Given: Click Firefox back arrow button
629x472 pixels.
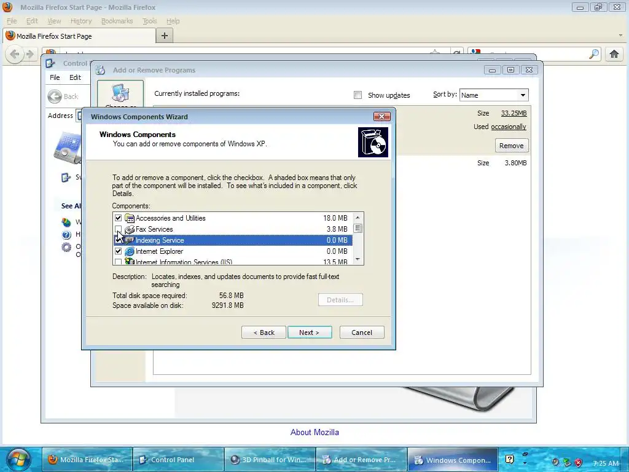Looking at the screenshot, I should tap(15, 54).
